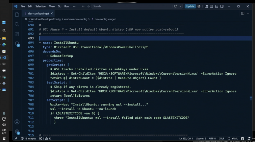Open editor More Actions ellipsis

coord(248,13)
